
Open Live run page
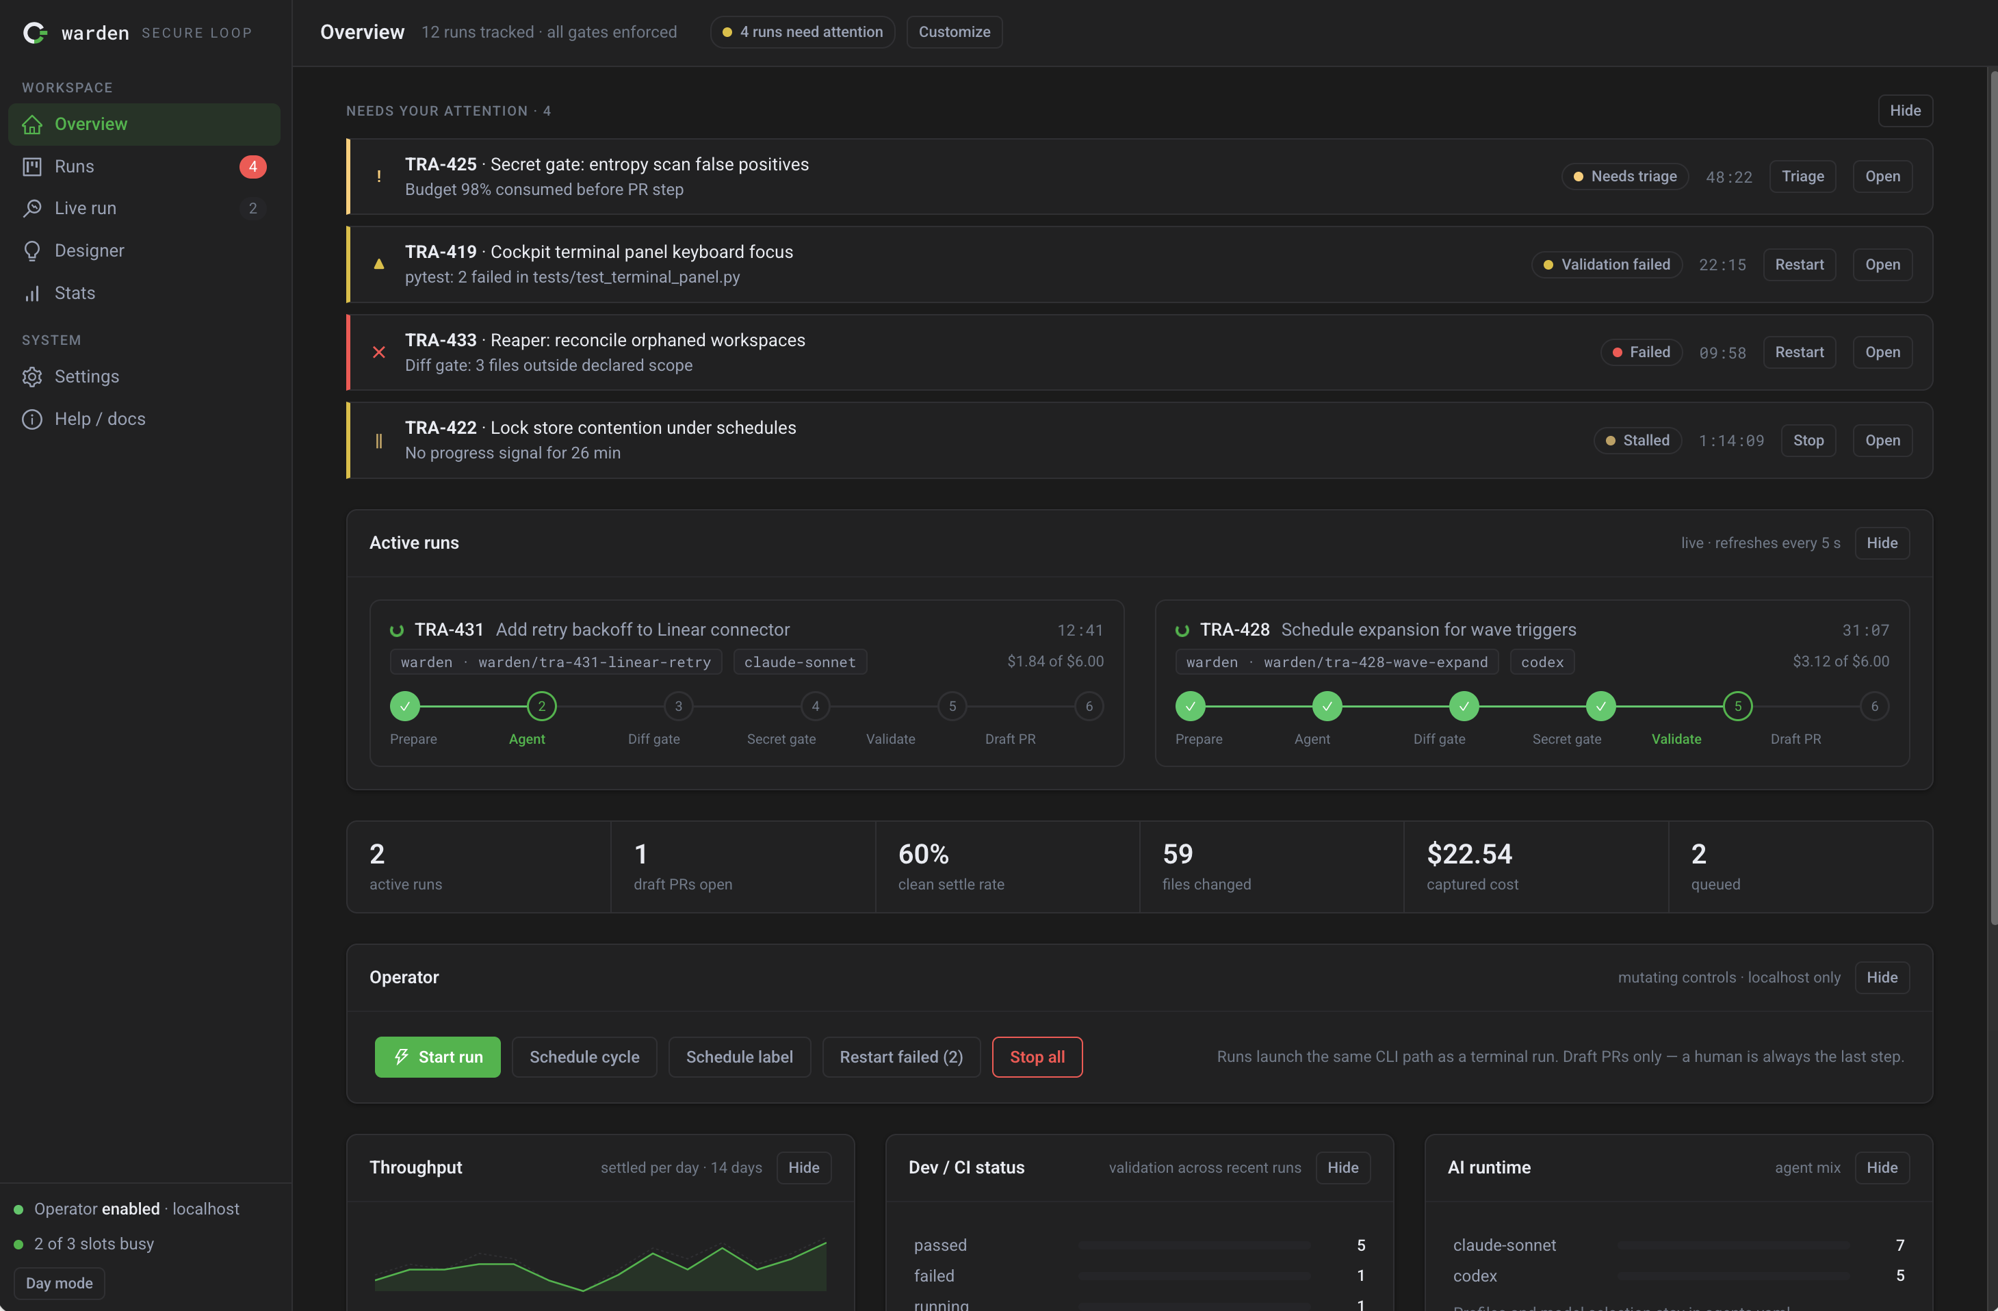coord(144,208)
